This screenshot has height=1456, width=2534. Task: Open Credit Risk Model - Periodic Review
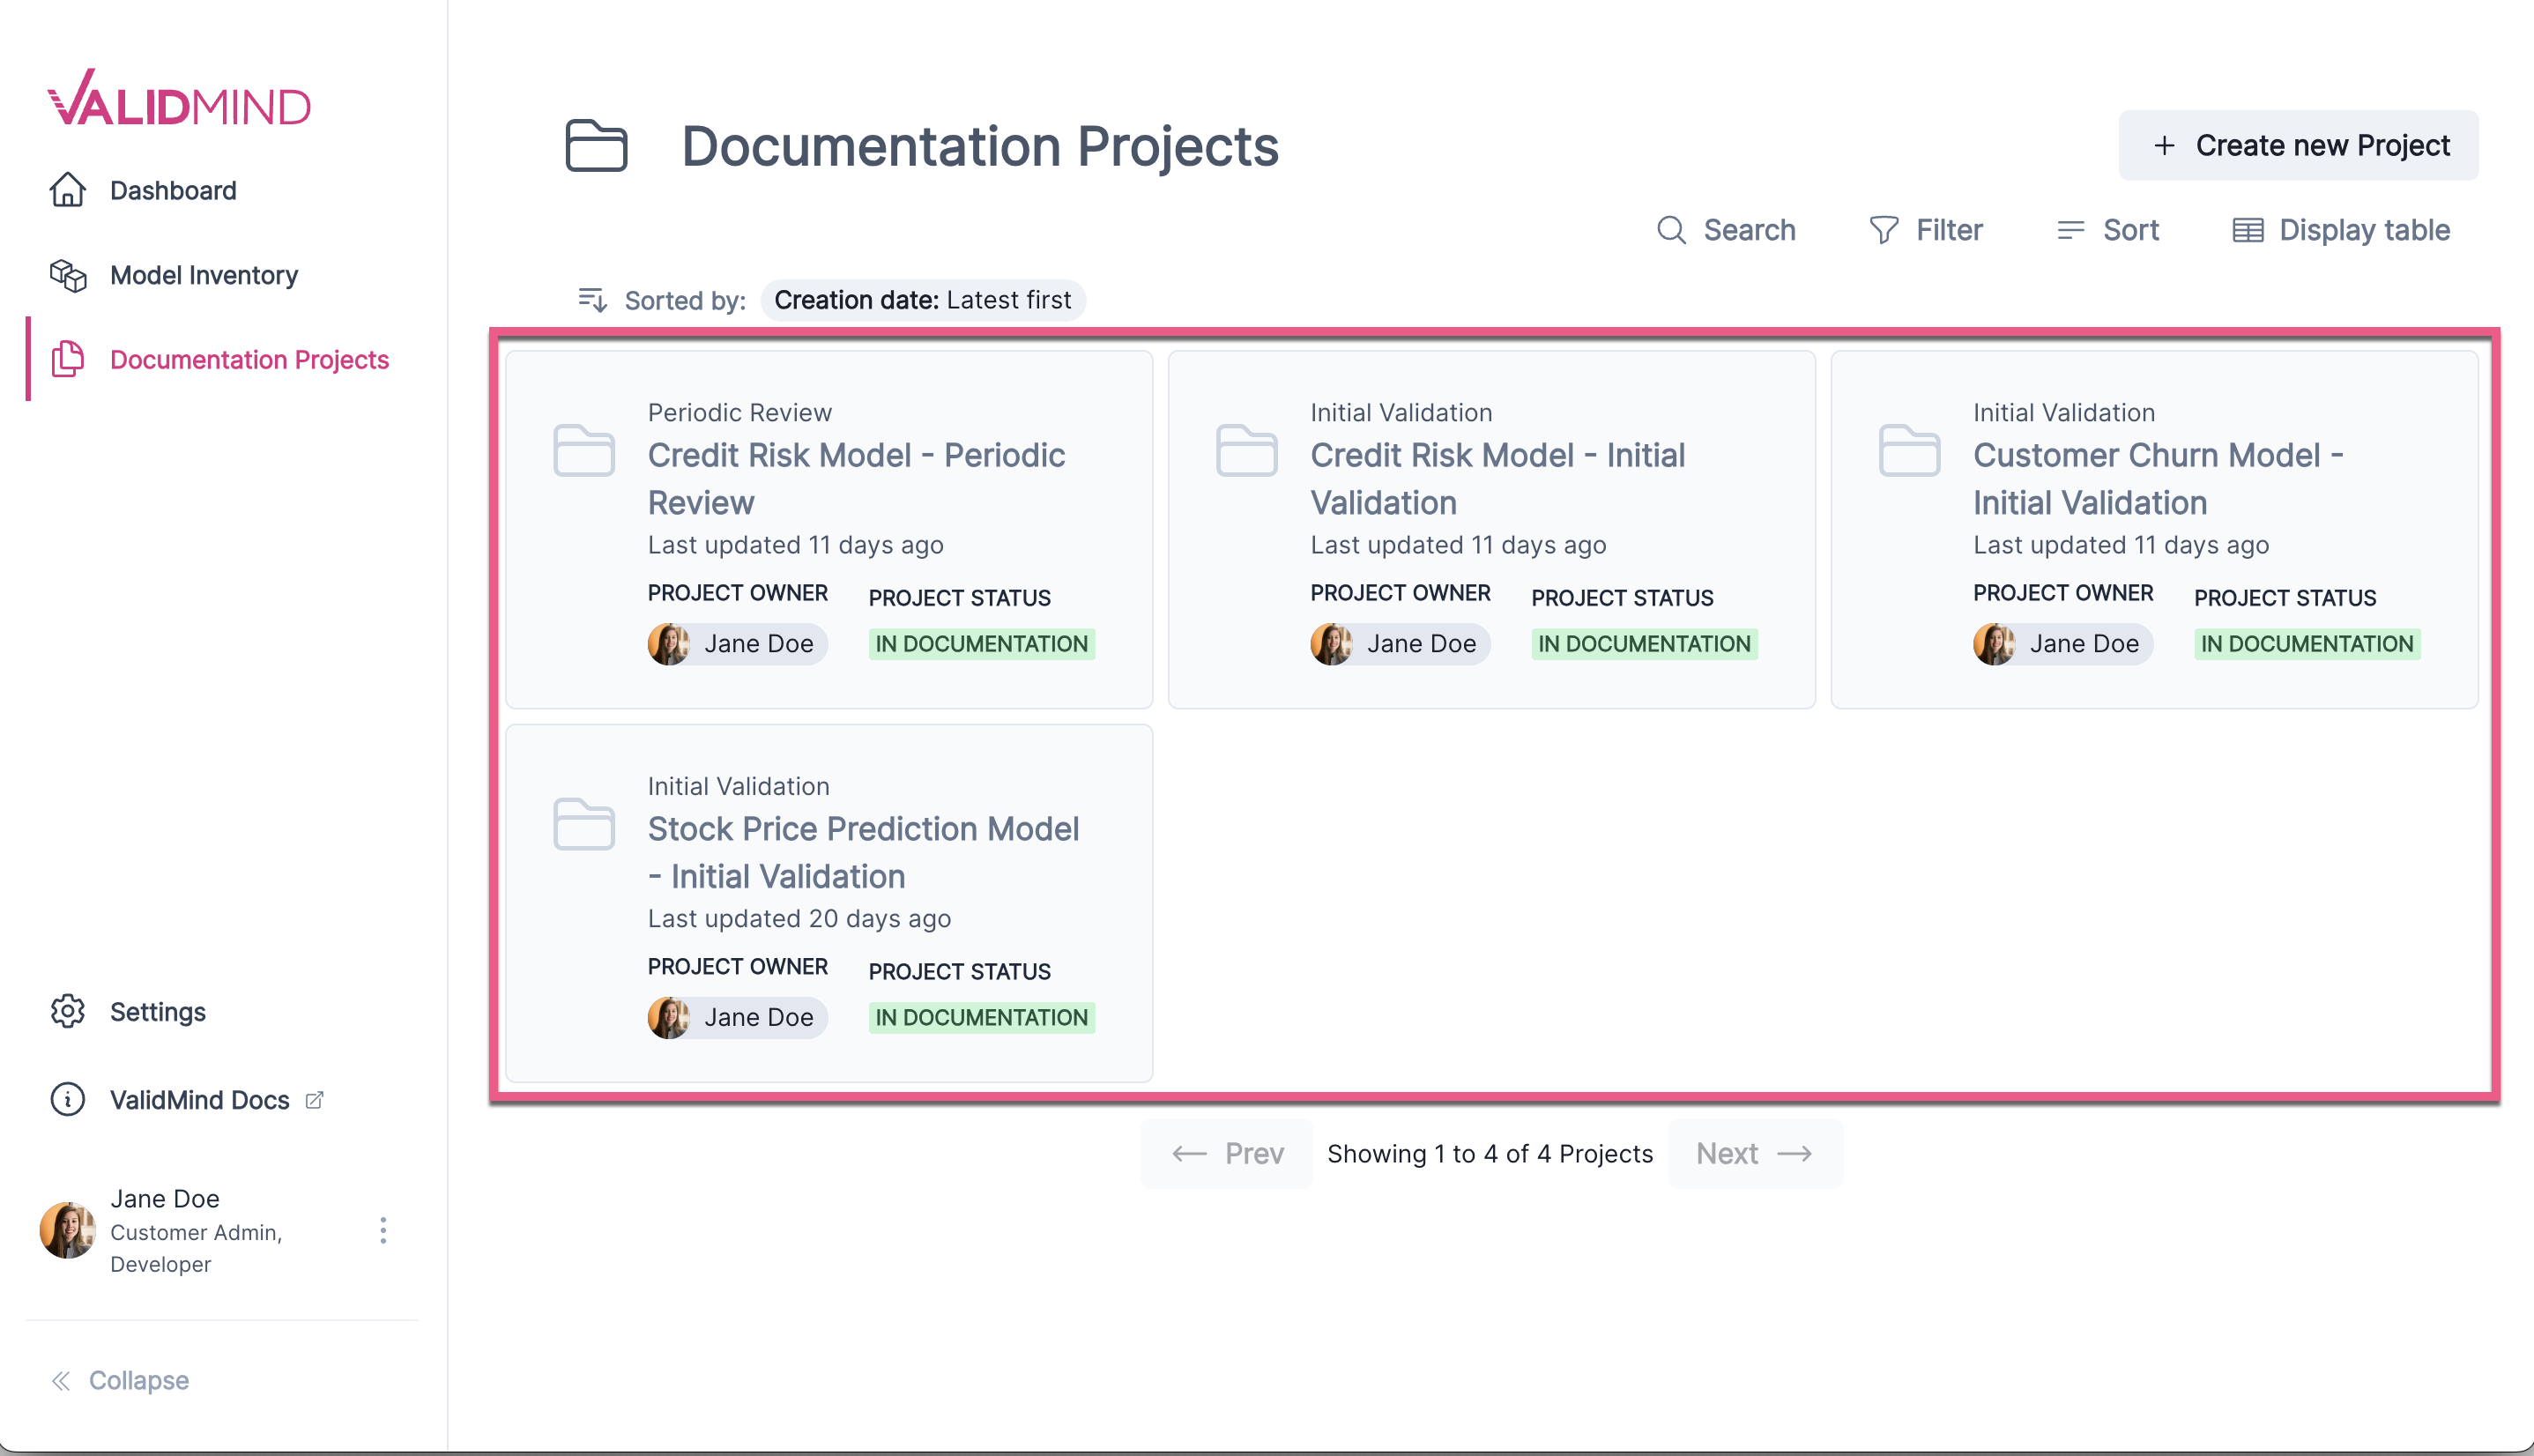(855, 478)
